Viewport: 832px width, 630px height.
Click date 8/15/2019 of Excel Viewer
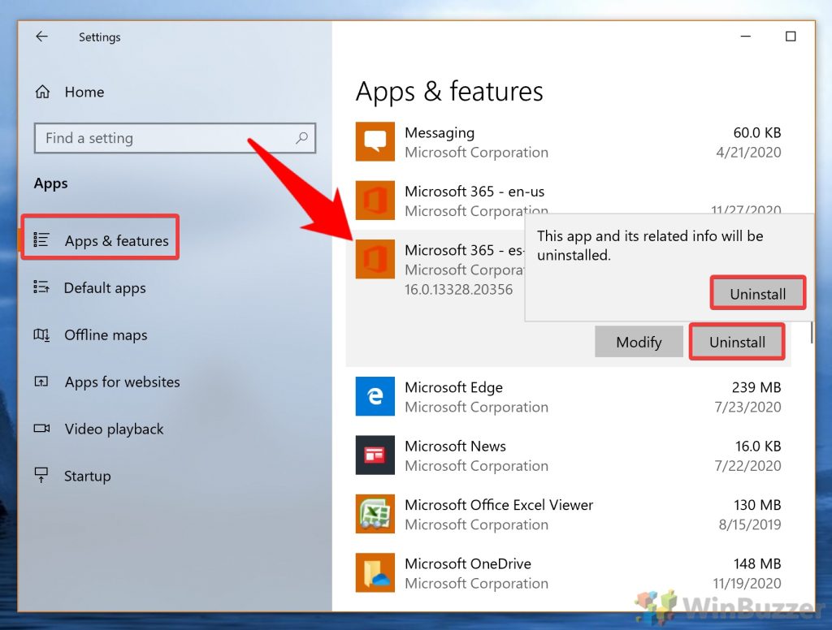[750, 524]
